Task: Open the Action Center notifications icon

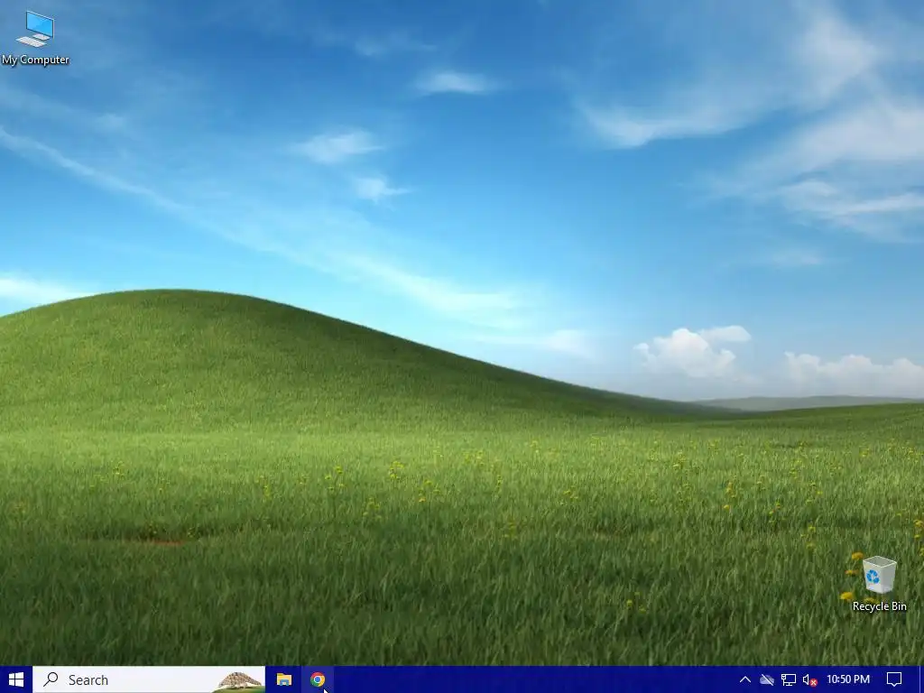Action: (x=894, y=679)
